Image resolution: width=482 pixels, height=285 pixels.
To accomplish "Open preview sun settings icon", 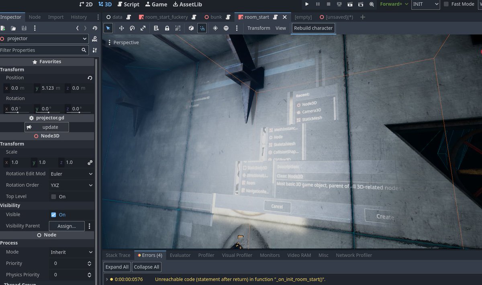I will tap(215, 28).
